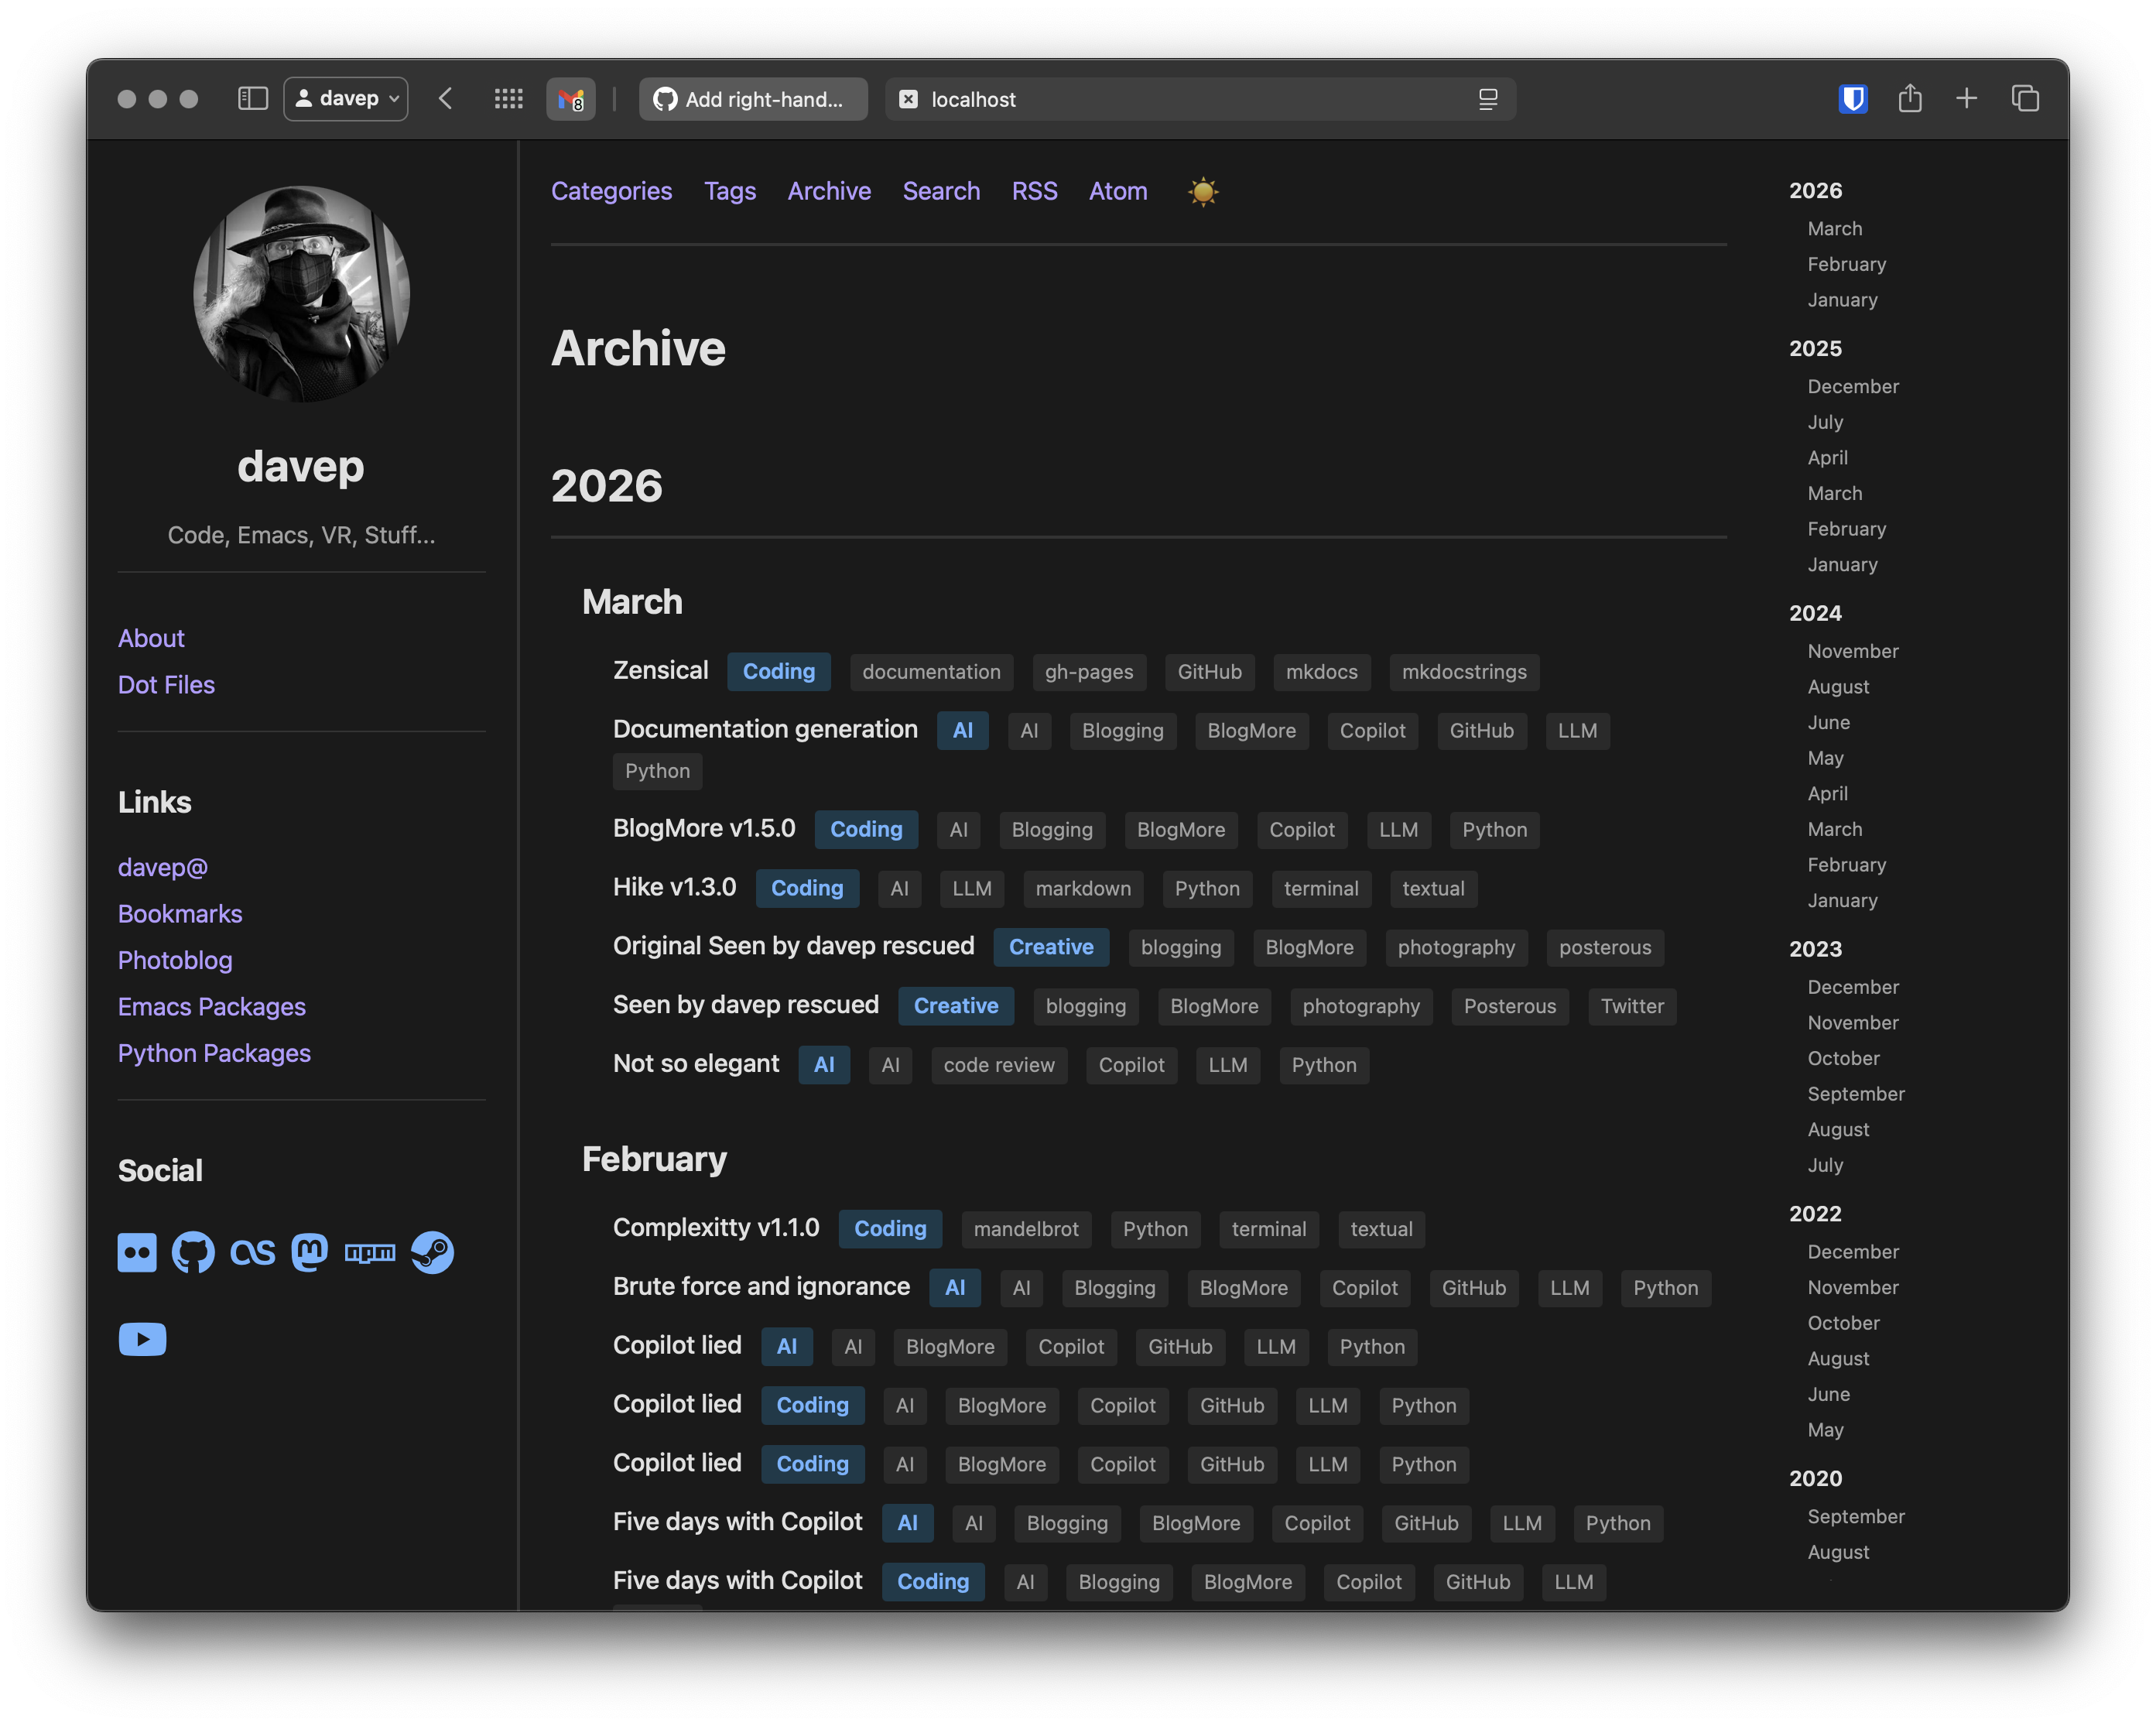Click the Coding category badge beside Zensical

pos(778,671)
